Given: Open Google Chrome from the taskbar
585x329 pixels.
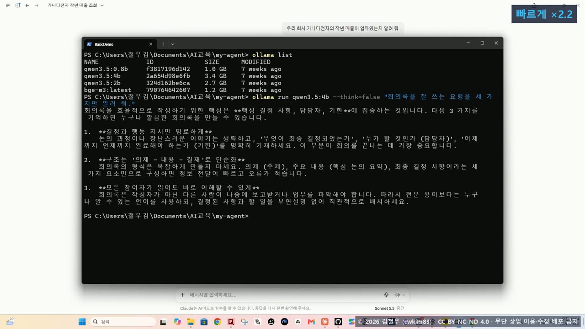Looking at the screenshot, I should (x=218, y=322).
